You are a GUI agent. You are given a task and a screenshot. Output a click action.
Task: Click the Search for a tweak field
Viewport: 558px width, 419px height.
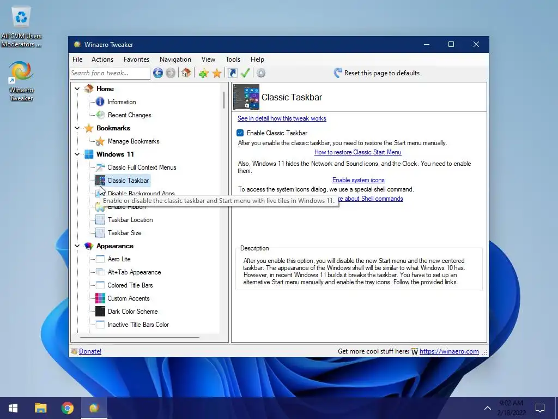click(x=110, y=73)
